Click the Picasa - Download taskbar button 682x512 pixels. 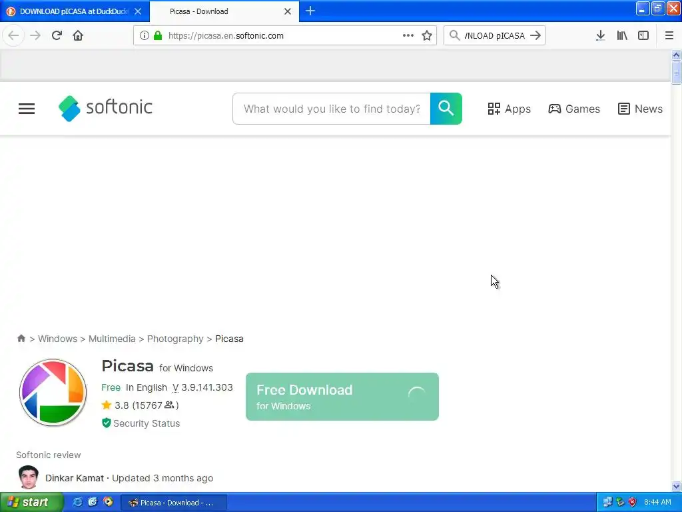click(173, 503)
